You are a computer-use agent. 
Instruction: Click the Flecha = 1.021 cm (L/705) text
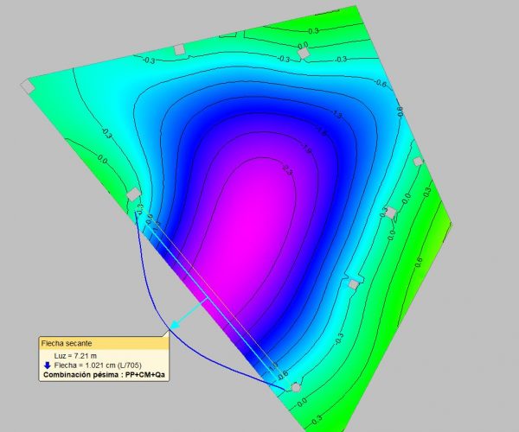pos(97,365)
